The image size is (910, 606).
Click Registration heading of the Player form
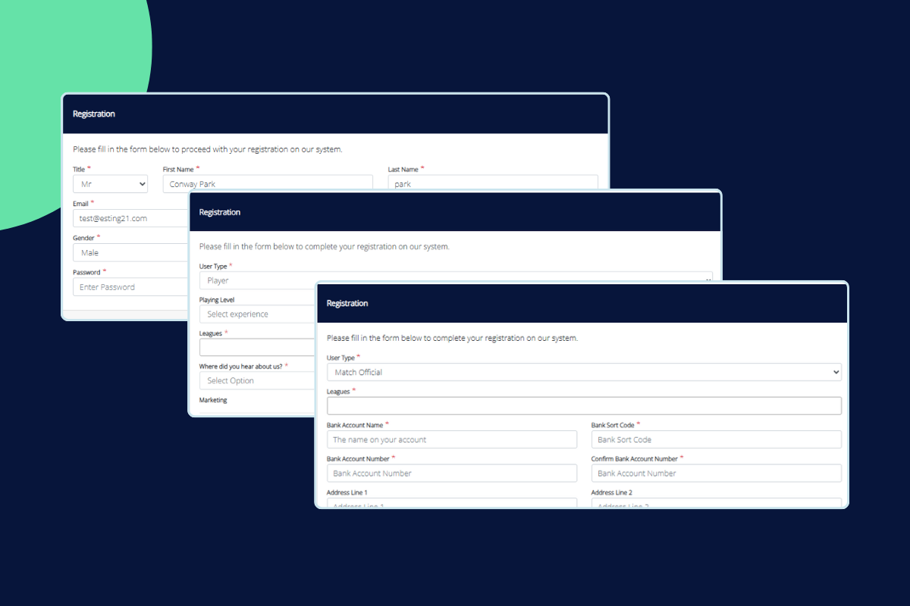pos(220,212)
